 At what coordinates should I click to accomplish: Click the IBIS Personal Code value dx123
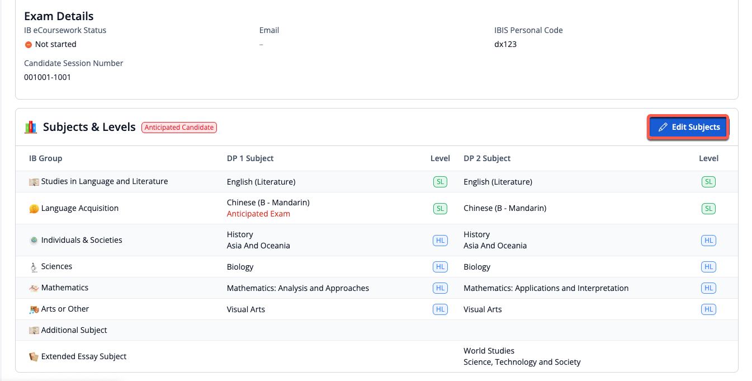click(505, 44)
